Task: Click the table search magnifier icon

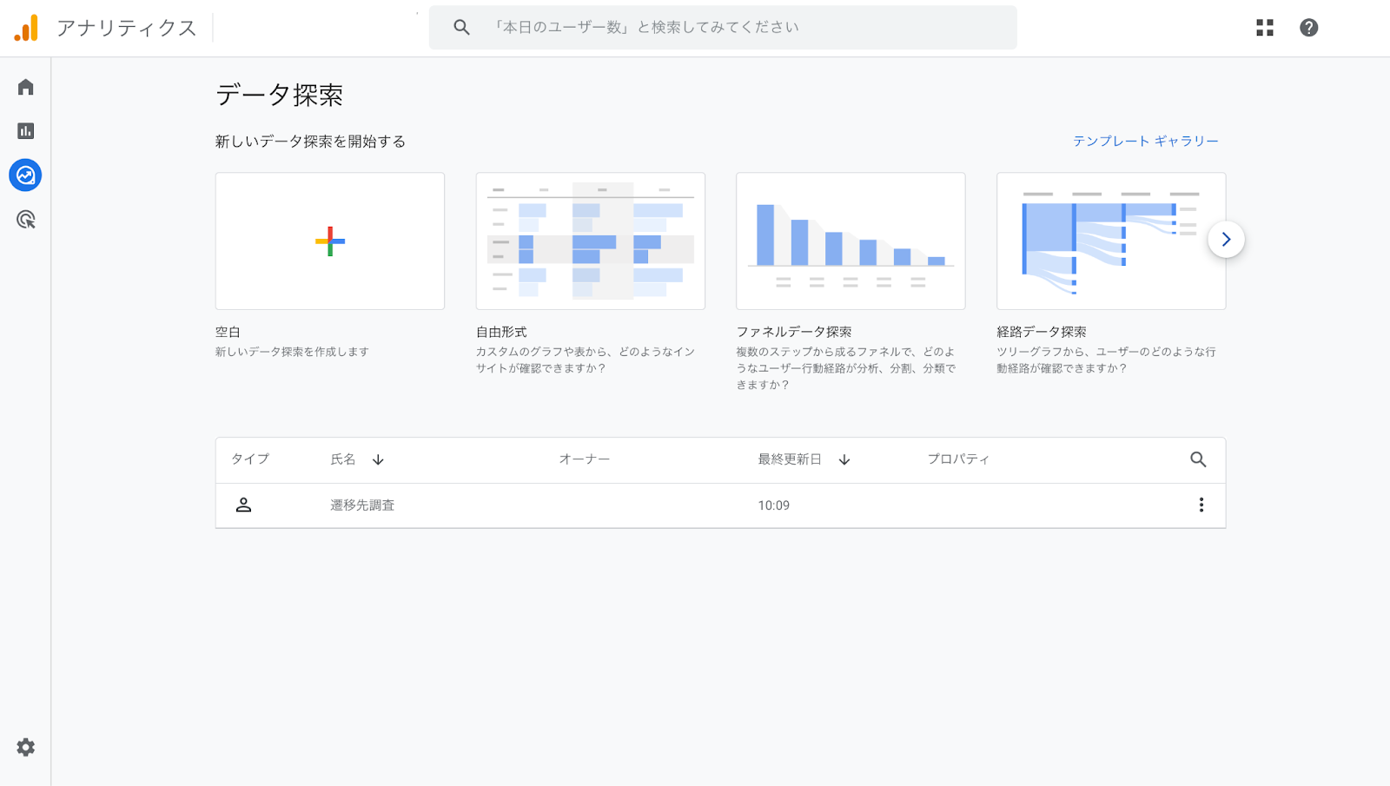Action: (x=1198, y=459)
